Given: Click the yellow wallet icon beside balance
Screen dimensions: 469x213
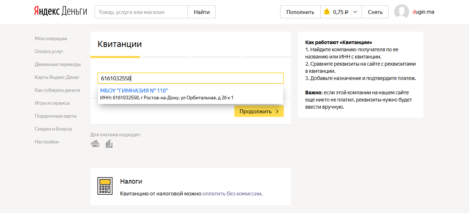Looking at the screenshot, I should pos(327,12).
